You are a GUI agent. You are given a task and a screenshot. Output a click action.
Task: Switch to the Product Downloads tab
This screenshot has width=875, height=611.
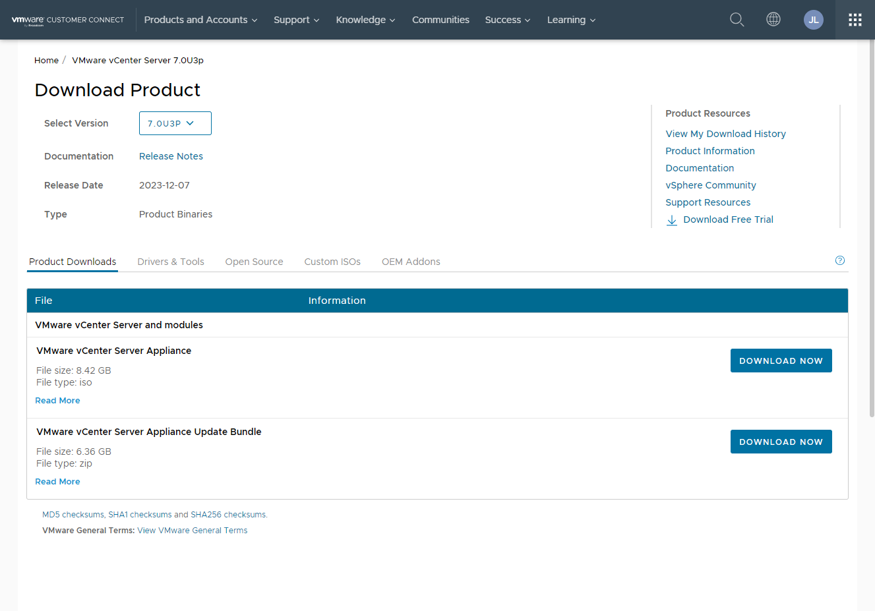pyautogui.click(x=73, y=262)
